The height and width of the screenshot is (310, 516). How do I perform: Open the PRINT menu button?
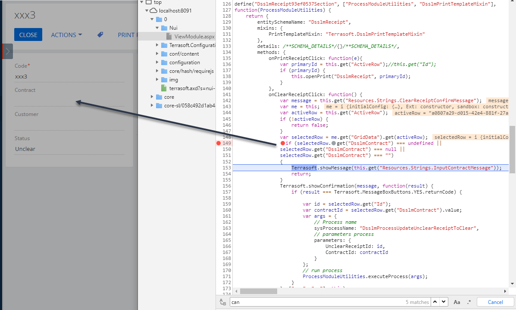128,34
